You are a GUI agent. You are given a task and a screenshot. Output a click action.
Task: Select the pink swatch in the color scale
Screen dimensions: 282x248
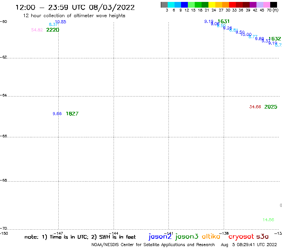pos(267,5)
